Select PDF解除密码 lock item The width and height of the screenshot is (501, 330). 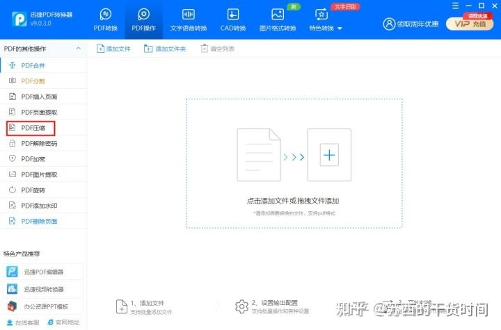tap(39, 143)
